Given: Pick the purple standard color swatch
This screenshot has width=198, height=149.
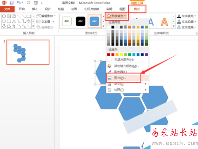Looking at the screenshot, I should pyautogui.click(x=147, y=55).
